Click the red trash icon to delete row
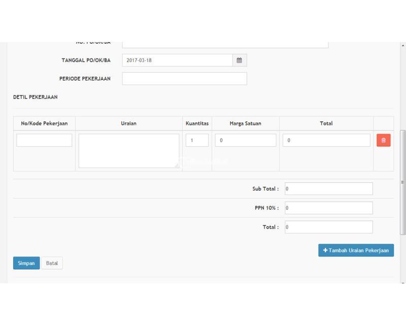The width and height of the screenshot is (406, 326). 384,140
